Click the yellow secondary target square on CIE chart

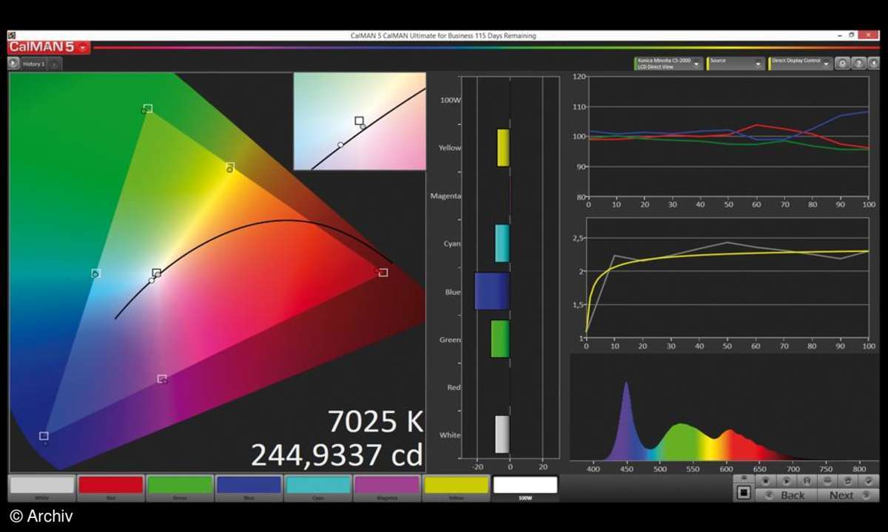[230, 167]
